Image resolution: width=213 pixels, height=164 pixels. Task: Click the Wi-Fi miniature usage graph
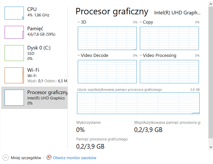click(x=14, y=75)
